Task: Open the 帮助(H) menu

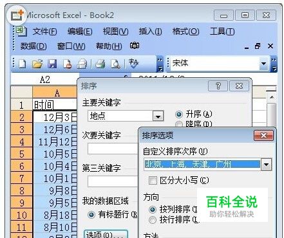Action: click(109, 46)
